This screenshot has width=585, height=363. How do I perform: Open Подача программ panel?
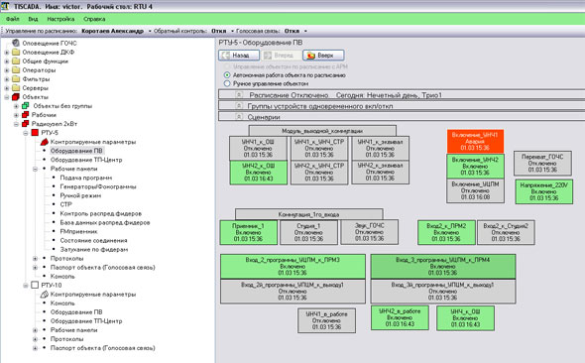(86, 178)
